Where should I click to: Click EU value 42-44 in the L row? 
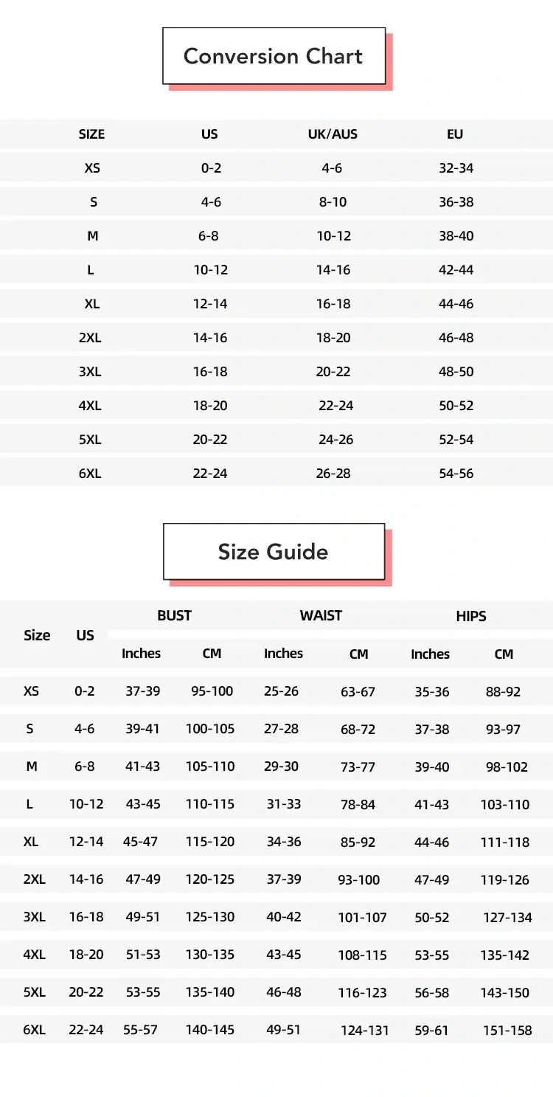pyautogui.click(x=456, y=270)
